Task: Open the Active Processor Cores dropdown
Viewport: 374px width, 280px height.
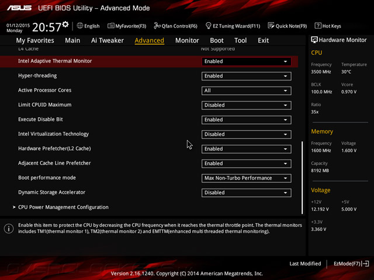Action: click(246, 91)
